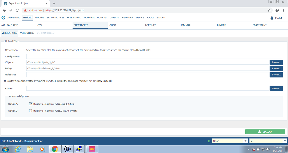288x153 pixels.
Task: Select the VERSION < R80 tab
Action: tap(9, 33)
